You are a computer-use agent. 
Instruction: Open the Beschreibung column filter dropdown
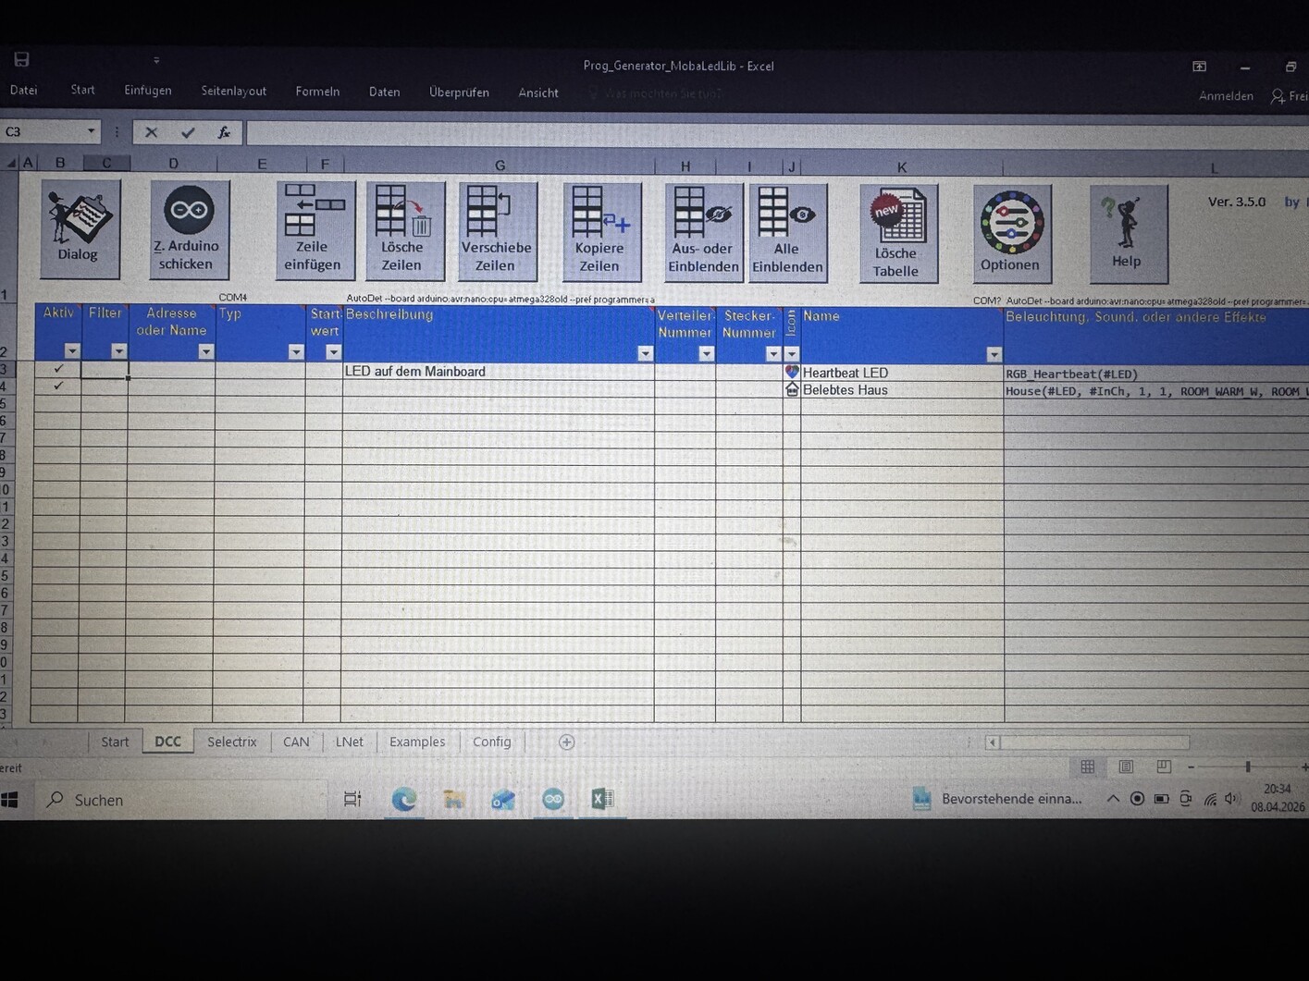click(x=645, y=354)
